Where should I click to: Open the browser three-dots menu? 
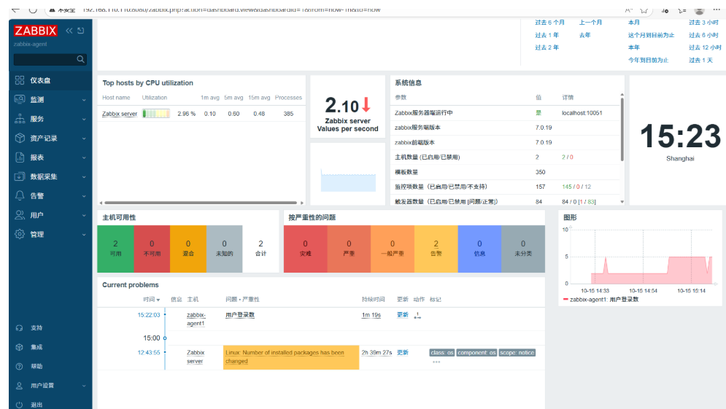(717, 9)
